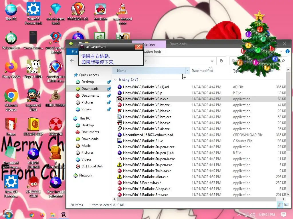Open the Action Center notification icon
Viewport: 293px width, 219px height.
[284, 214]
